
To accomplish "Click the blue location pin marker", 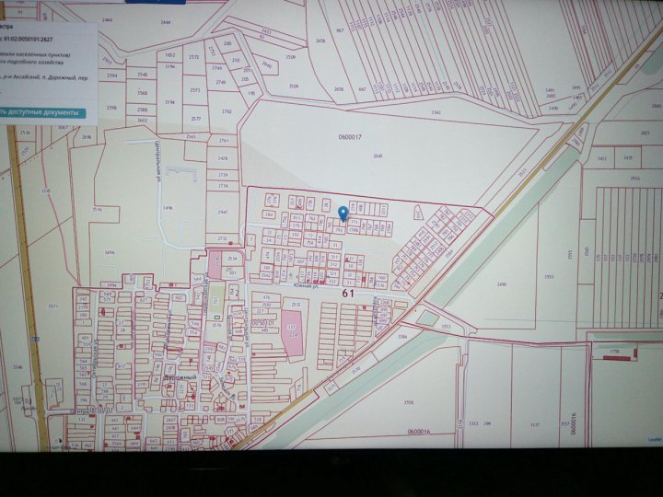I will pyautogui.click(x=343, y=214).
